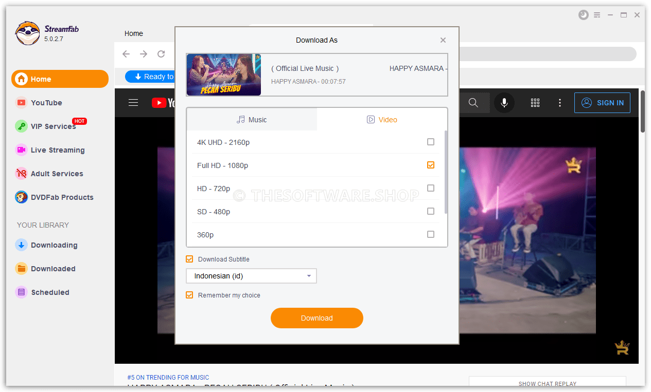Close the Download As dialog

443,40
